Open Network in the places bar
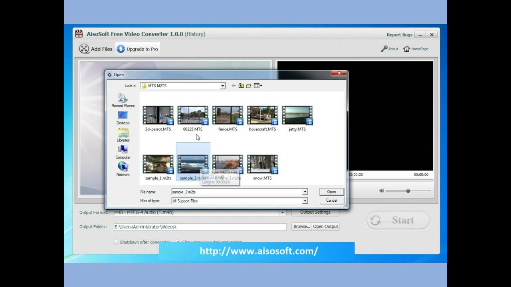This screenshot has height=287, width=511. pyautogui.click(x=123, y=169)
